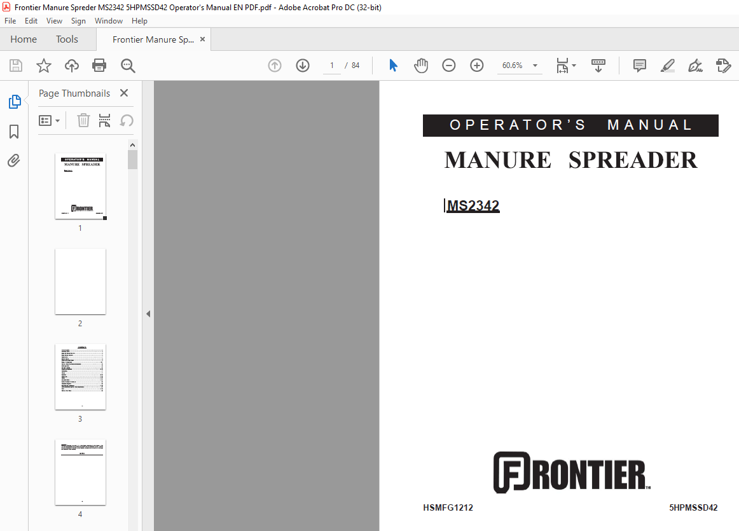Open the Find text magnifier icon
This screenshot has width=739, height=531.
[x=128, y=66]
